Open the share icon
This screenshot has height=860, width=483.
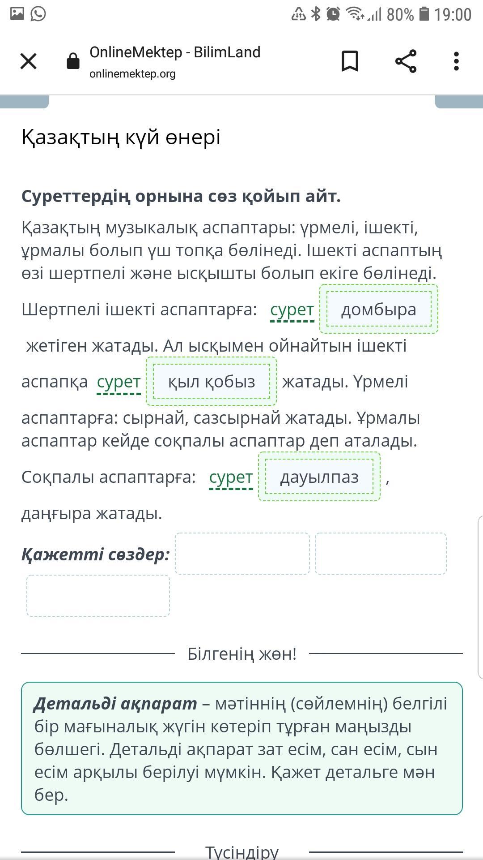(x=406, y=61)
